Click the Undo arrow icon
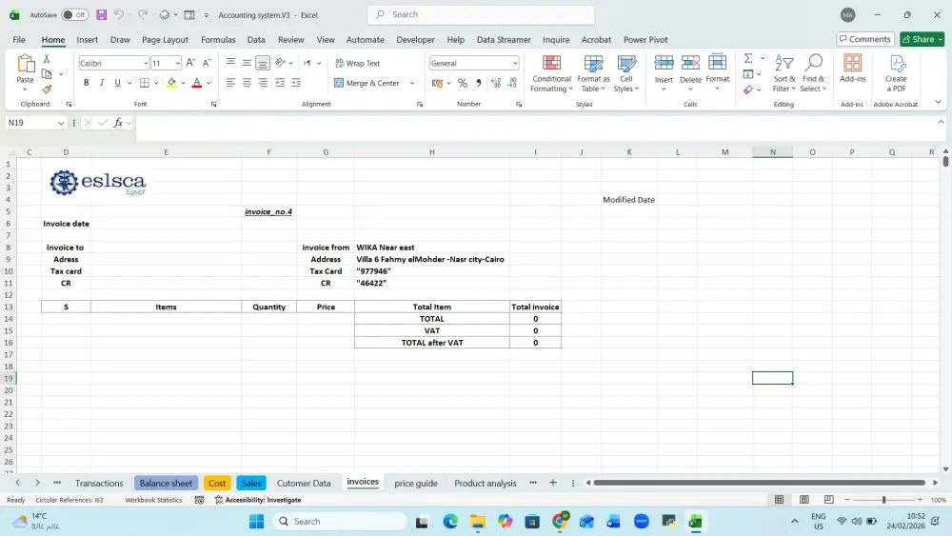The height and width of the screenshot is (536, 952). [x=119, y=14]
